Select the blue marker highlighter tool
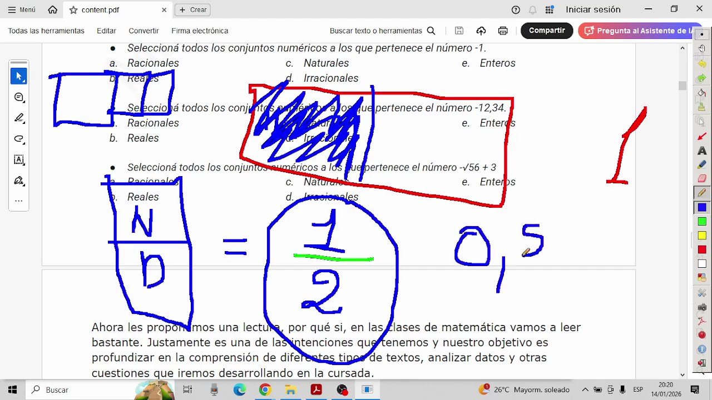 coord(702,164)
